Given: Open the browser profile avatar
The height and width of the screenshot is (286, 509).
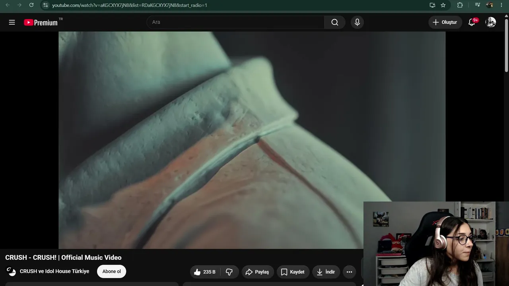Looking at the screenshot, I should [490, 5].
